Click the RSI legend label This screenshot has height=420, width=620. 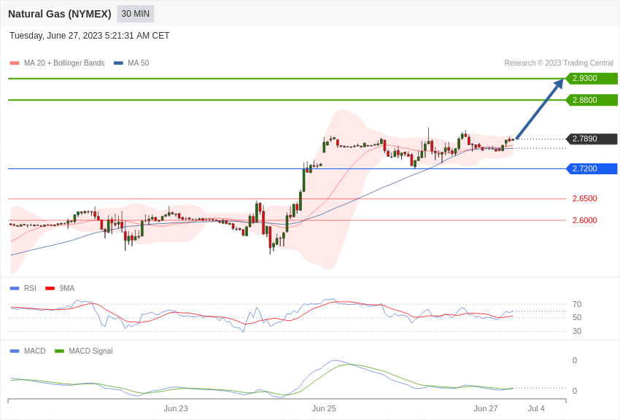tap(30, 288)
